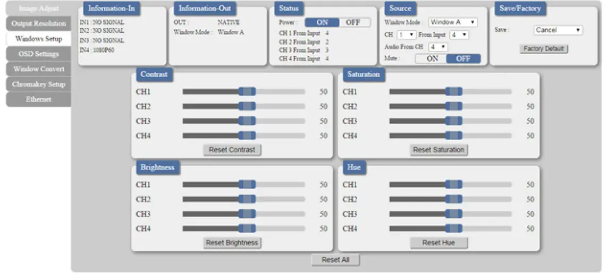Open the From Input dropdown

pos(459,35)
